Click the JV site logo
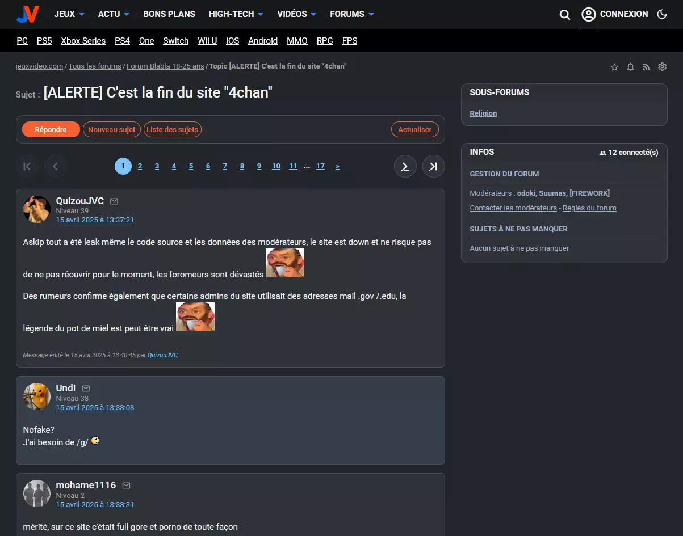The image size is (683, 536). point(27,14)
